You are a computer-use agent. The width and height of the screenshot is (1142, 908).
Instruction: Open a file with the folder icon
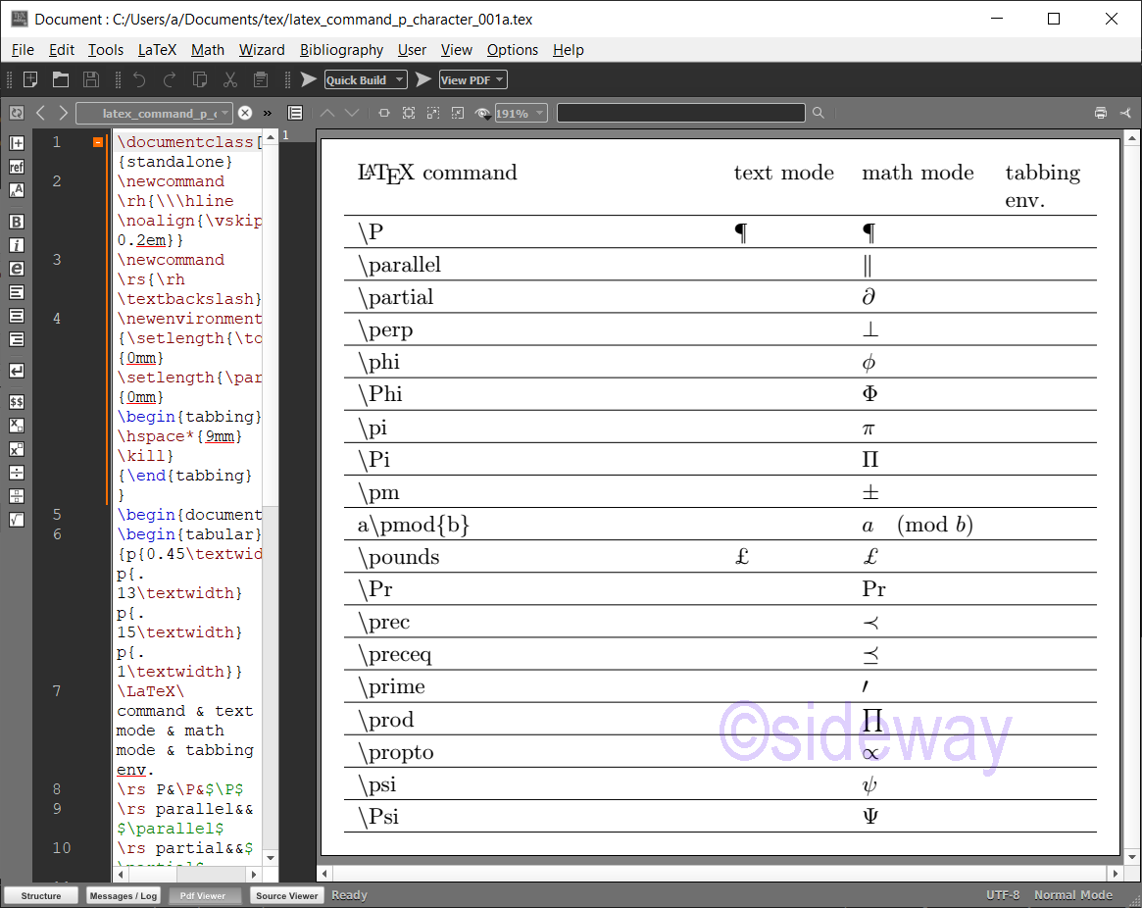pos(61,79)
